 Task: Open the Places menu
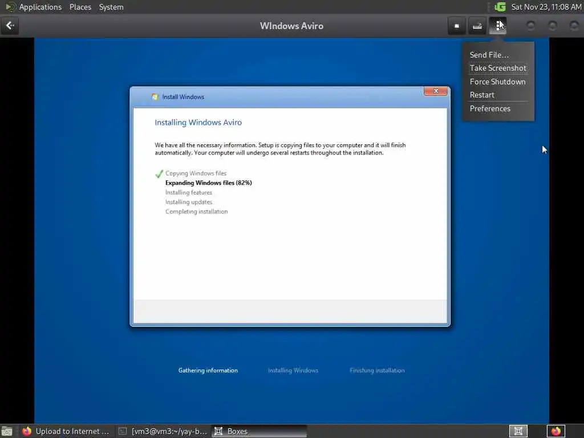click(x=80, y=7)
